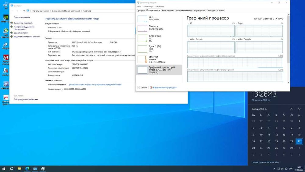Click the shield icon beside Диспетчер пристроїв

tap(12, 23)
